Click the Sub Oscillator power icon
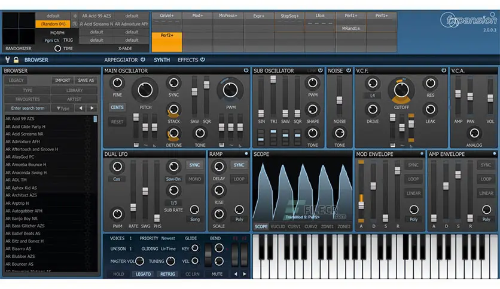 (x=321, y=70)
